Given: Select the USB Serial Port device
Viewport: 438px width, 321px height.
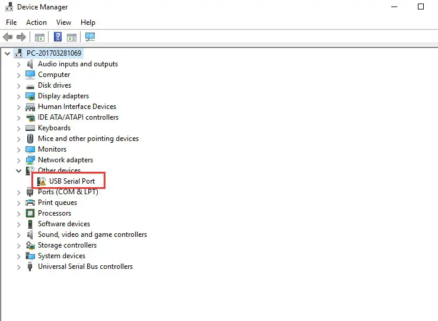Looking at the screenshot, I should tap(72, 181).
